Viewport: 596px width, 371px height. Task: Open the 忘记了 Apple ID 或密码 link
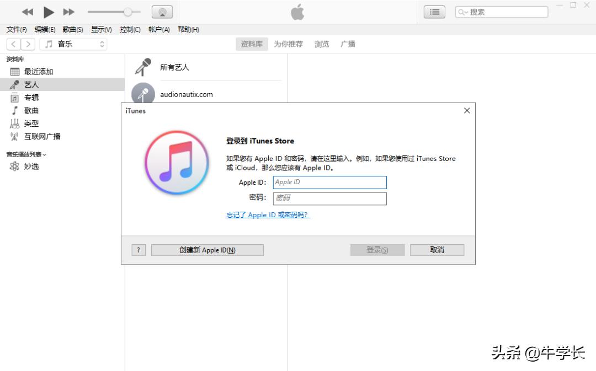tap(268, 214)
